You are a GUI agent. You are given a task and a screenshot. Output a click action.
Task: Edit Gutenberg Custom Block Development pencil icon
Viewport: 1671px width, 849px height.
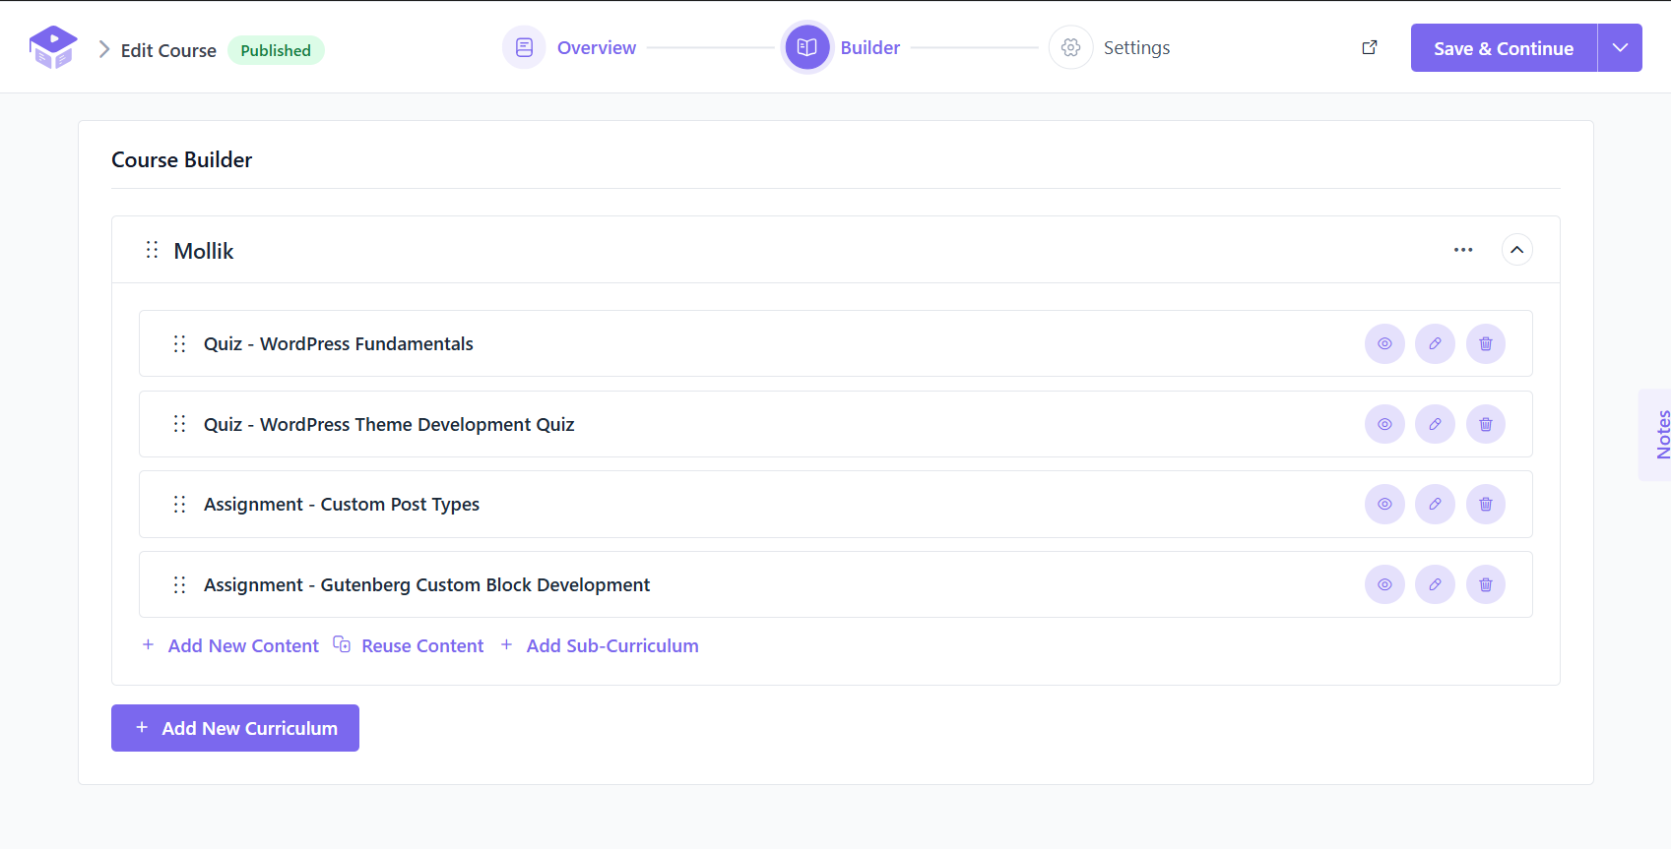point(1435,584)
